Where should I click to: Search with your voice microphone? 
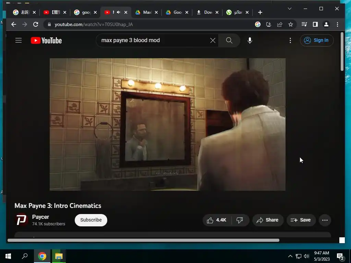coord(250,40)
